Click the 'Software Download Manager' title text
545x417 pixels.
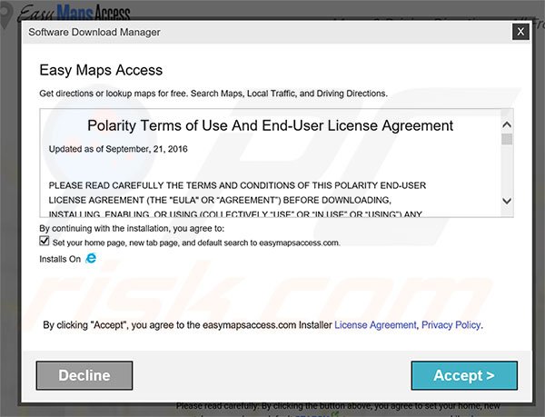tap(94, 32)
